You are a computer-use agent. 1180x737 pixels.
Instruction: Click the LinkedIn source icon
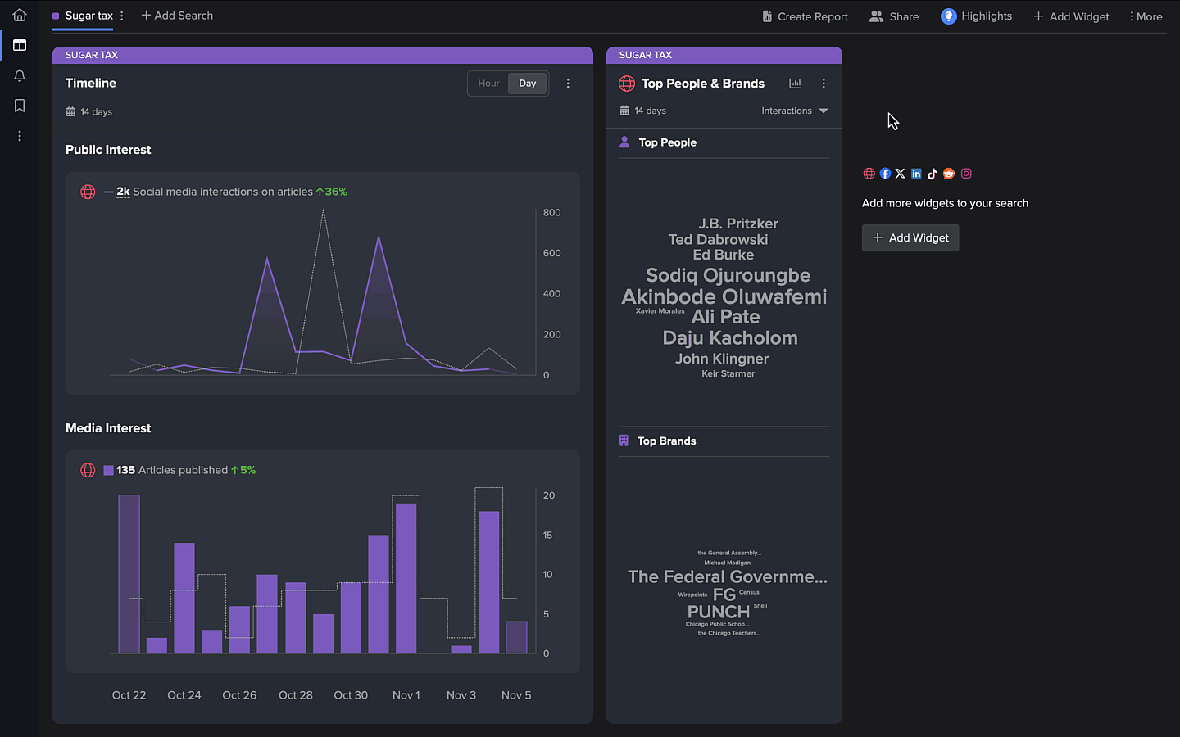(x=916, y=173)
